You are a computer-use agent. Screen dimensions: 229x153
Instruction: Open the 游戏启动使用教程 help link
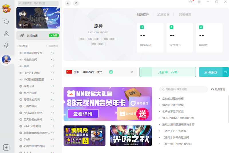[173, 105]
